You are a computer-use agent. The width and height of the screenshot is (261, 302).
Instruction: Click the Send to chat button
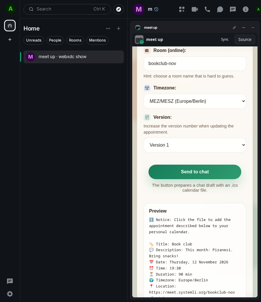pos(195,172)
